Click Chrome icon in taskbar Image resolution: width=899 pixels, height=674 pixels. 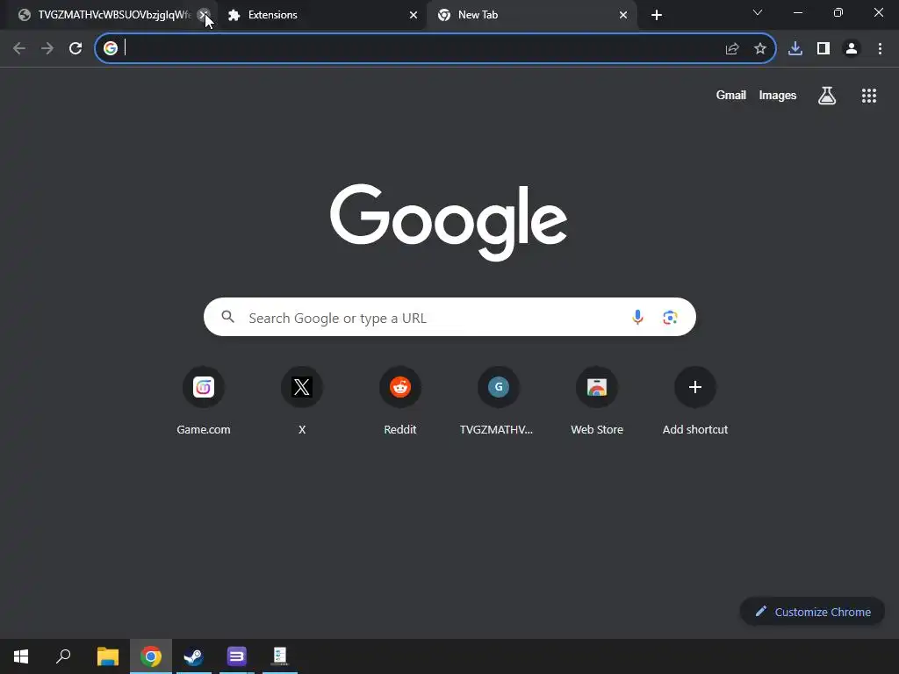pyautogui.click(x=151, y=656)
